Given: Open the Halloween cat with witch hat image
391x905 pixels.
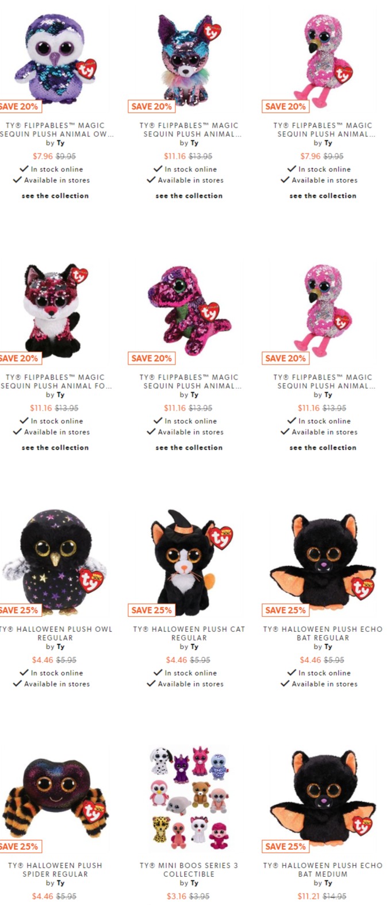Looking at the screenshot, I should point(189,564).
